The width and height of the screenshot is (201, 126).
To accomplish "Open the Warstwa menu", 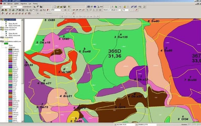I will (24, 4).
